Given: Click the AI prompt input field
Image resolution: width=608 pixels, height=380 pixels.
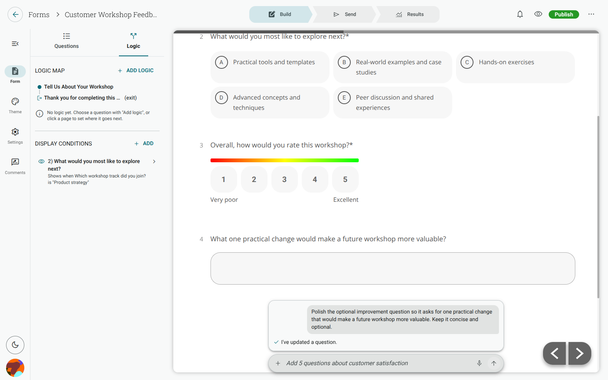Looking at the screenshot, I should (x=378, y=363).
